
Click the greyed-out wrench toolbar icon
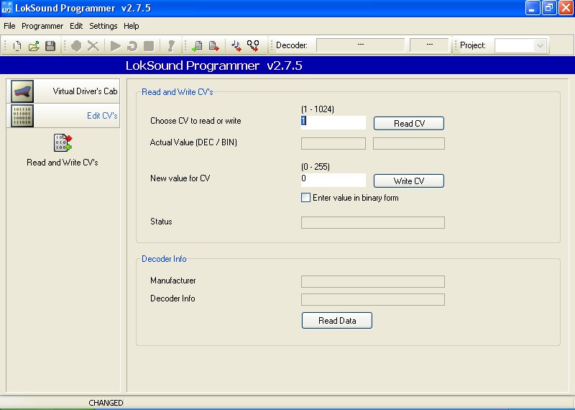171,46
